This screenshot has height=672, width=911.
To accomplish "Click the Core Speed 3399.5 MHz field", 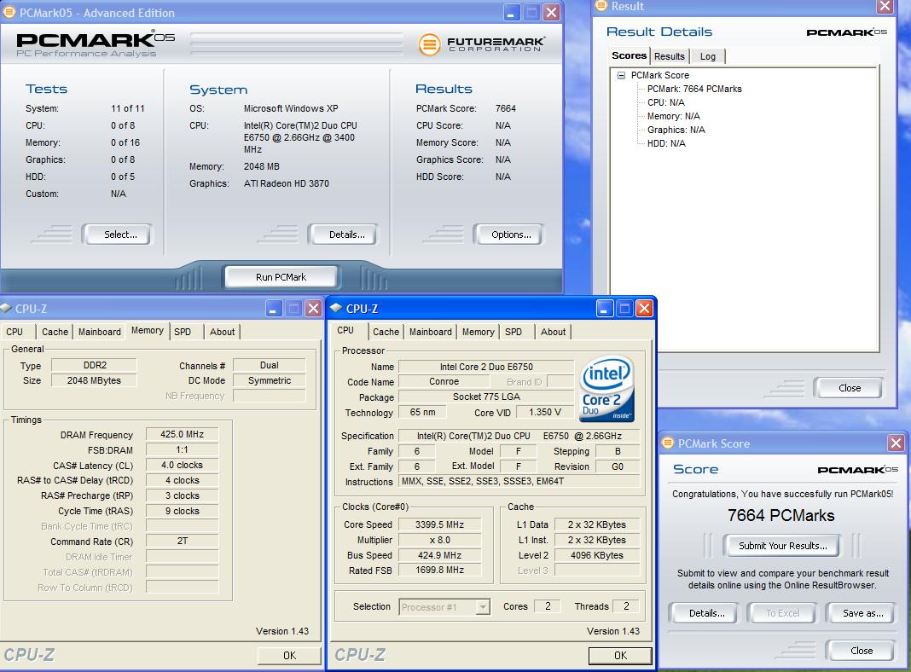I will point(439,524).
